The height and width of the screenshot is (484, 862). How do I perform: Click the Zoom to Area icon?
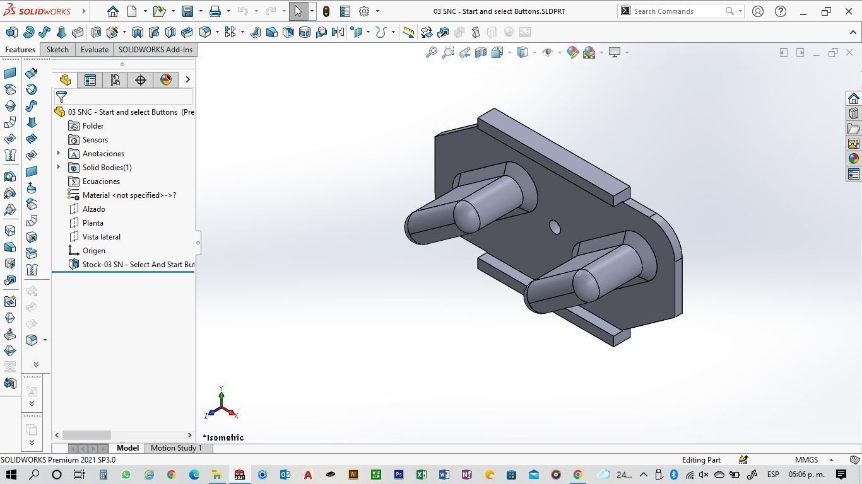(x=448, y=52)
